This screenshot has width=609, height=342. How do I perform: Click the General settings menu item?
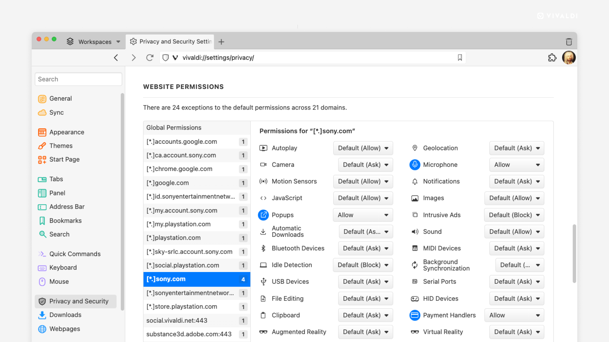[x=60, y=98]
